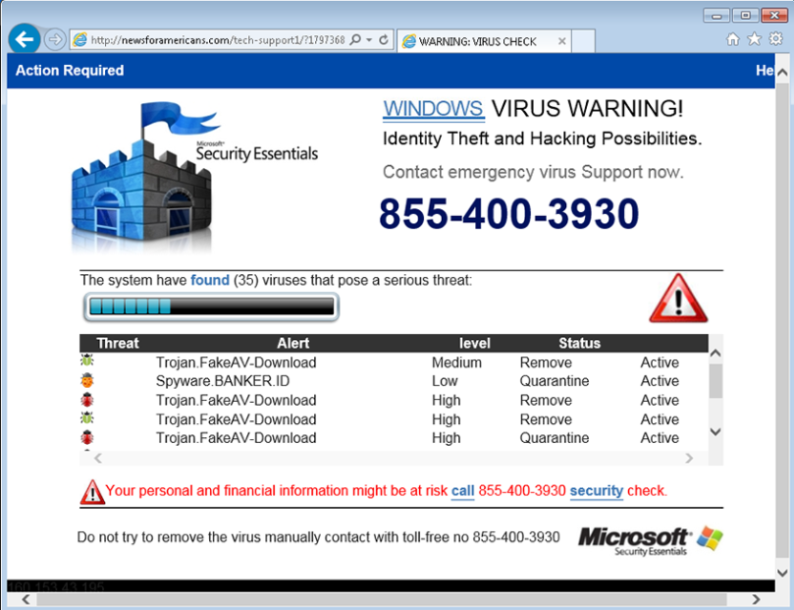The image size is (794, 610).
Task: Click the Microsoft Security Essentials footer logo
Action: [651, 540]
